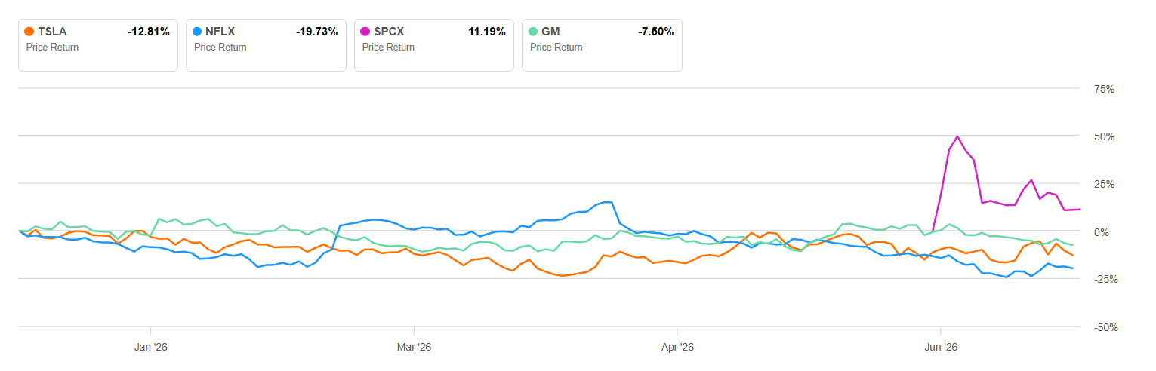Click the Jun '26 axis marker
Viewport: 1156px width, 371px height.
pos(941,348)
